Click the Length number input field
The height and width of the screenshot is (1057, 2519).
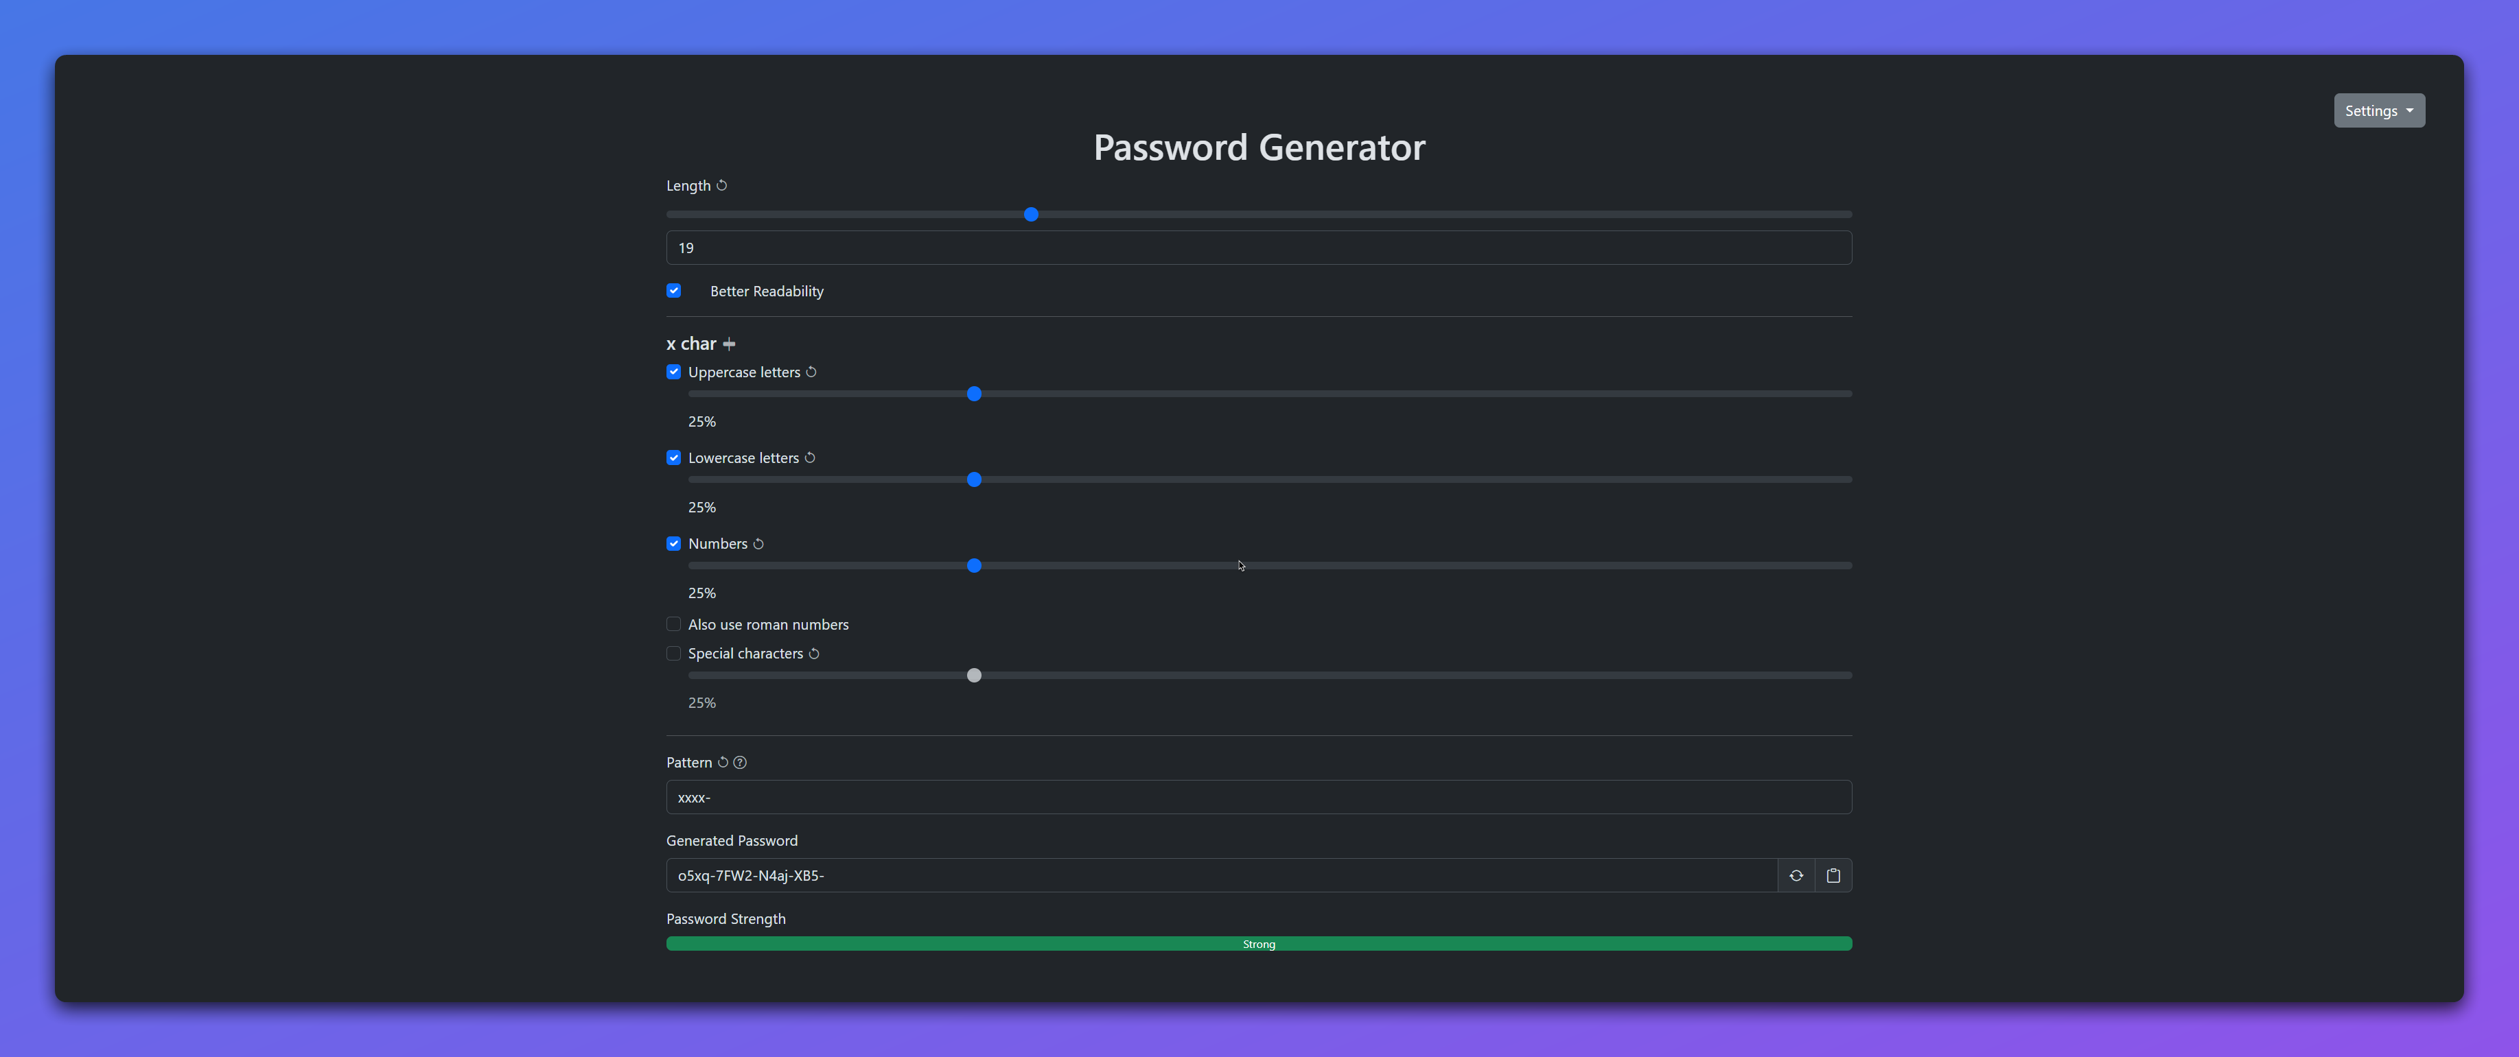[1259, 248]
